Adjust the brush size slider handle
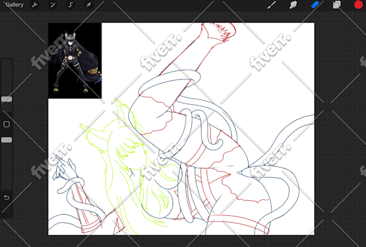This screenshot has width=366, height=247. 6,99
